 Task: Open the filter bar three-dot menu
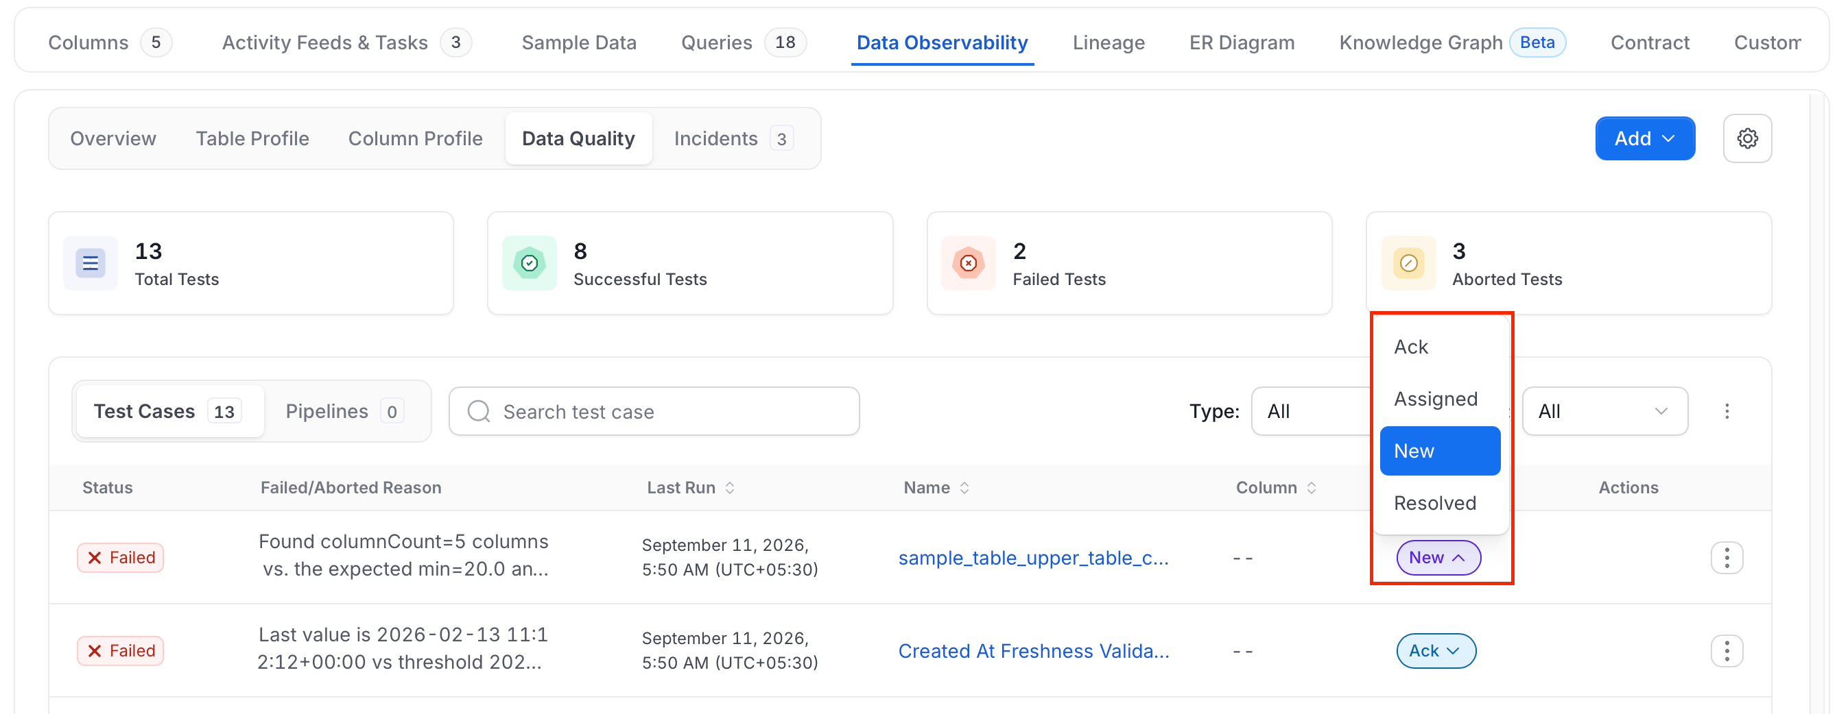1727,411
